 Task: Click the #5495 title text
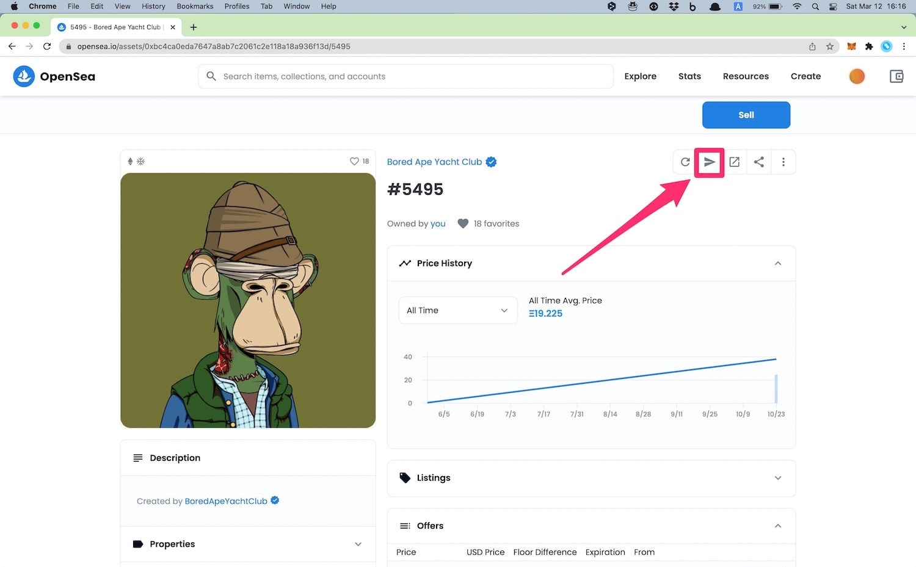pos(415,189)
